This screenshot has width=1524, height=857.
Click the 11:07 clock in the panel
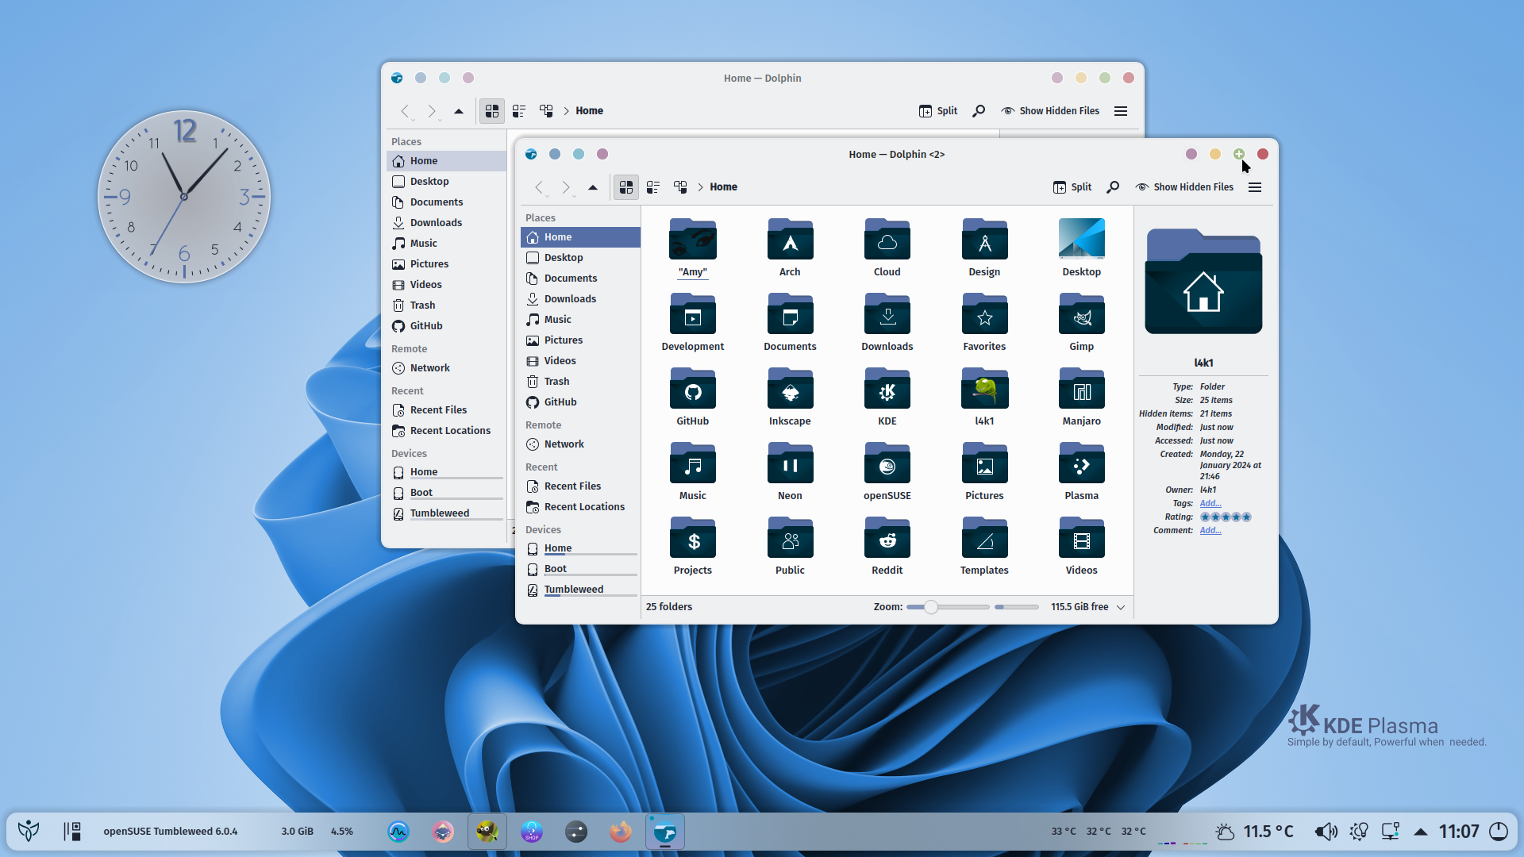[x=1459, y=832]
